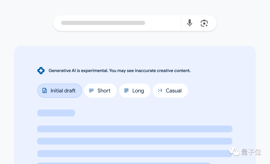Click the paragraph icon beside Long

pos(126,90)
